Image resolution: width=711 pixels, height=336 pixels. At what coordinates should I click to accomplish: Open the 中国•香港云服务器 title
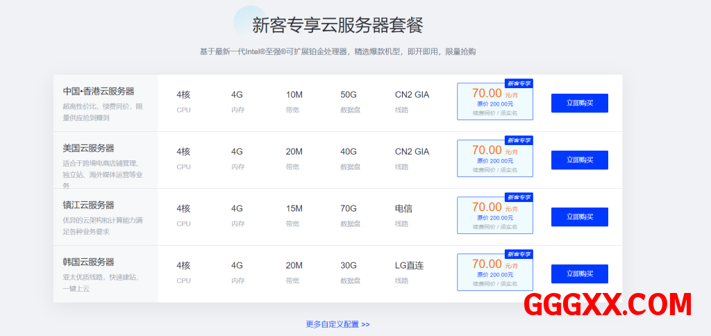click(x=99, y=91)
